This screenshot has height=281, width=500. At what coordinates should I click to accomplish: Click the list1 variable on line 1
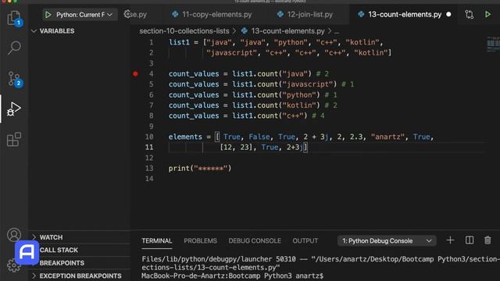click(x=179, y=42)
